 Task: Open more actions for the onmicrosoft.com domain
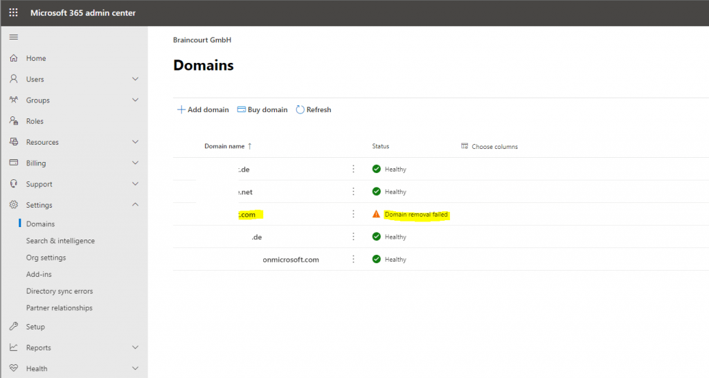353,259
